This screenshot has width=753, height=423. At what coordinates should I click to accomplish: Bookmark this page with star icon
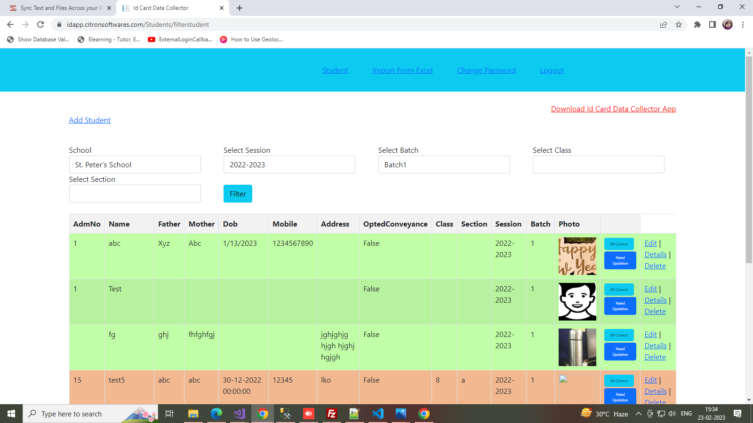pos(678,24)
